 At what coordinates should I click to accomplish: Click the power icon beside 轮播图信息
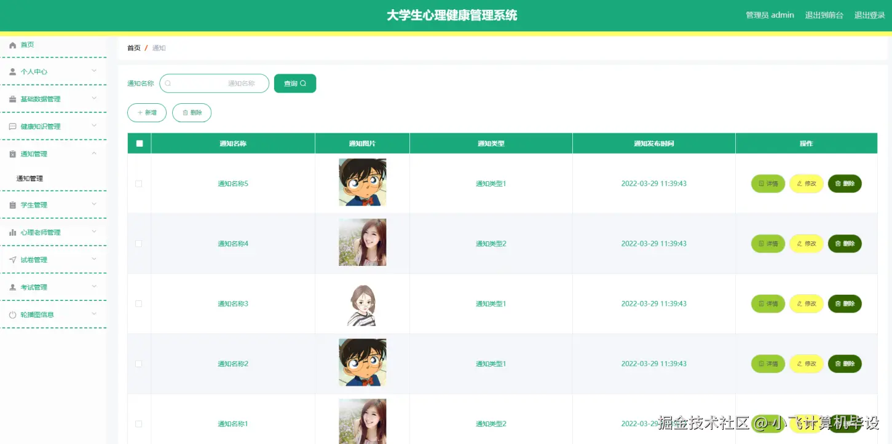[12, 315]
